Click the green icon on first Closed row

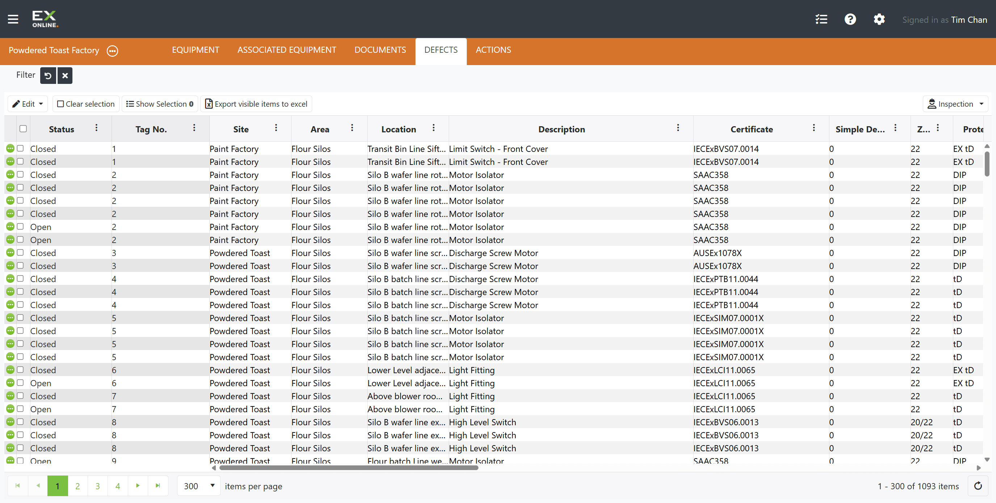pyautogui.click(x=11, y=148)
